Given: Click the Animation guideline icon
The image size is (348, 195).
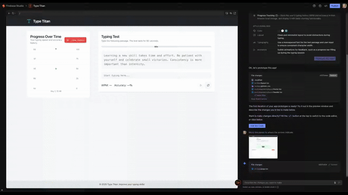Looking at the screenshot, I should pos(254,50).
